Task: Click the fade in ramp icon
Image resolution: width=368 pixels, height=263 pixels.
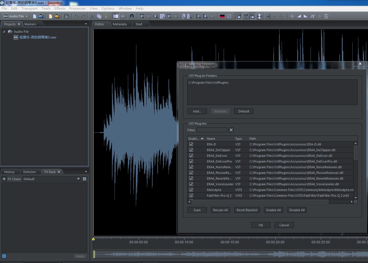Action: [x=299, y=16]
